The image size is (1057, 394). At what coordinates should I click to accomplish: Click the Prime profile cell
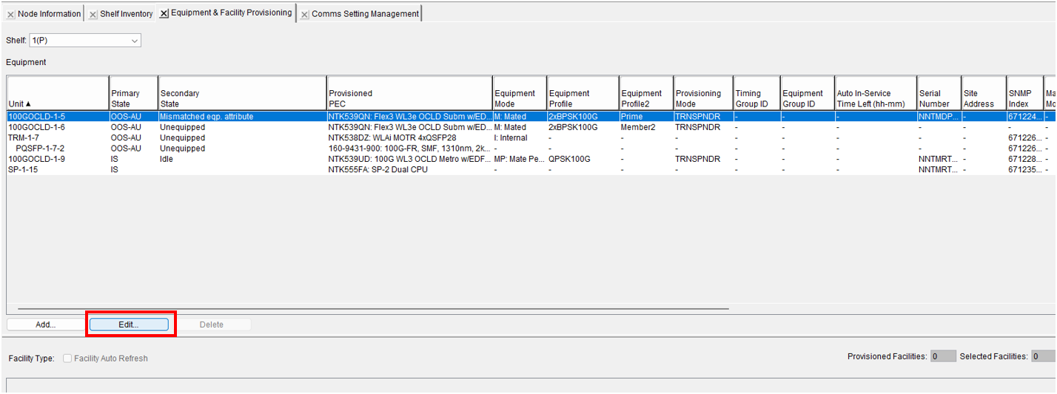click(x=646, y=117)
